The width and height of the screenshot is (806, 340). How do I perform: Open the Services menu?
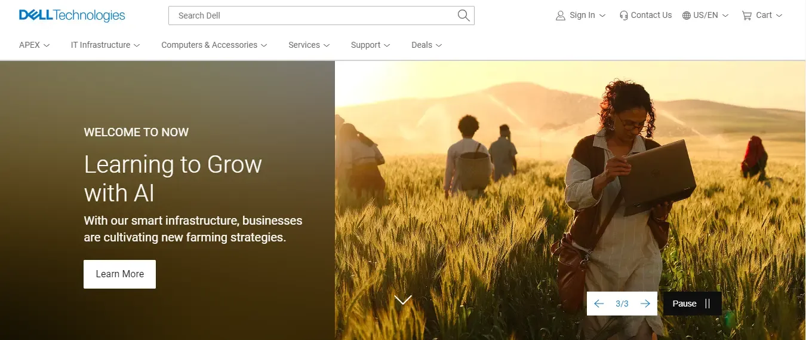pos(308,45)
